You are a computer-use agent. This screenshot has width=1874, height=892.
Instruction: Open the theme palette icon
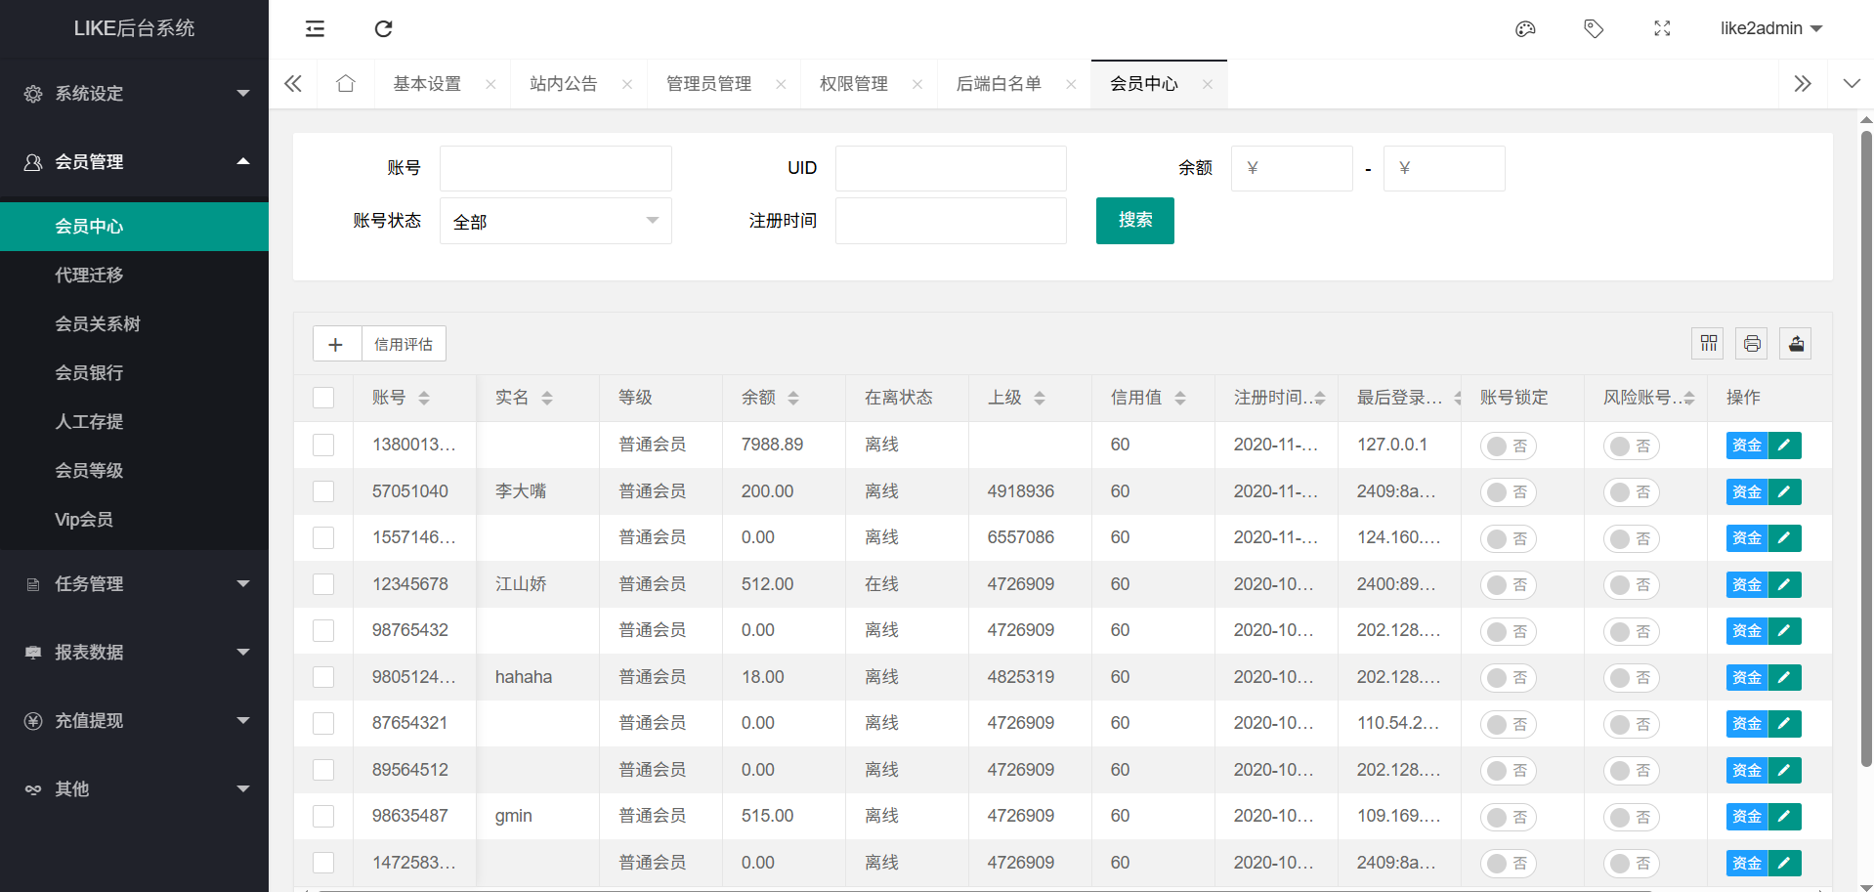tap(1525, 28)
